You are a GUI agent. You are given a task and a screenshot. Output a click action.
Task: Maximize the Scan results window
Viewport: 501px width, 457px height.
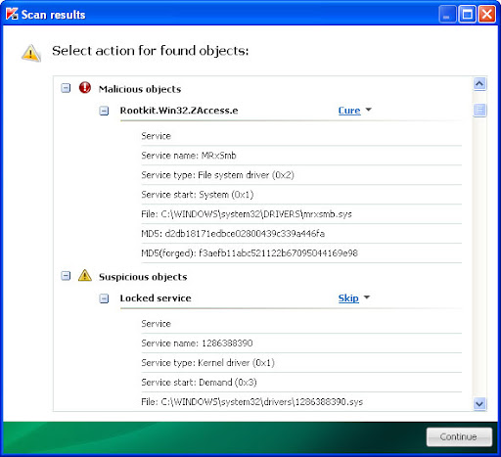pyautogui.click(x=467, y=14)
